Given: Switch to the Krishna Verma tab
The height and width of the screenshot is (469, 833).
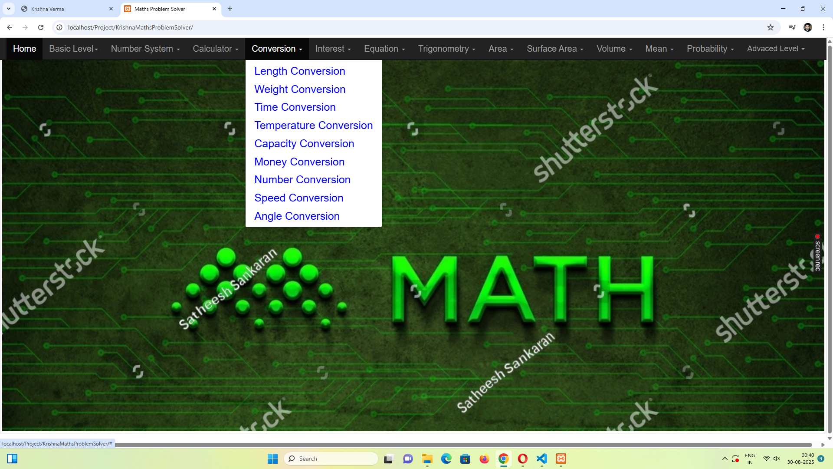Looking at the screenshot, I should [67, 9].
